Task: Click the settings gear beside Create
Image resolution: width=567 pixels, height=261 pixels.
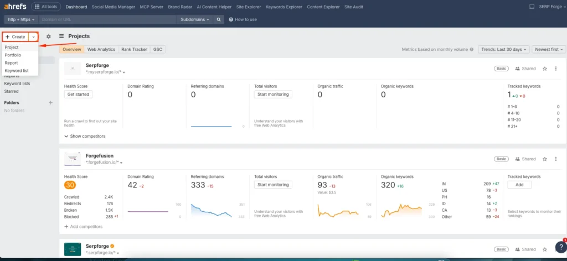Action: pos(49,36)
